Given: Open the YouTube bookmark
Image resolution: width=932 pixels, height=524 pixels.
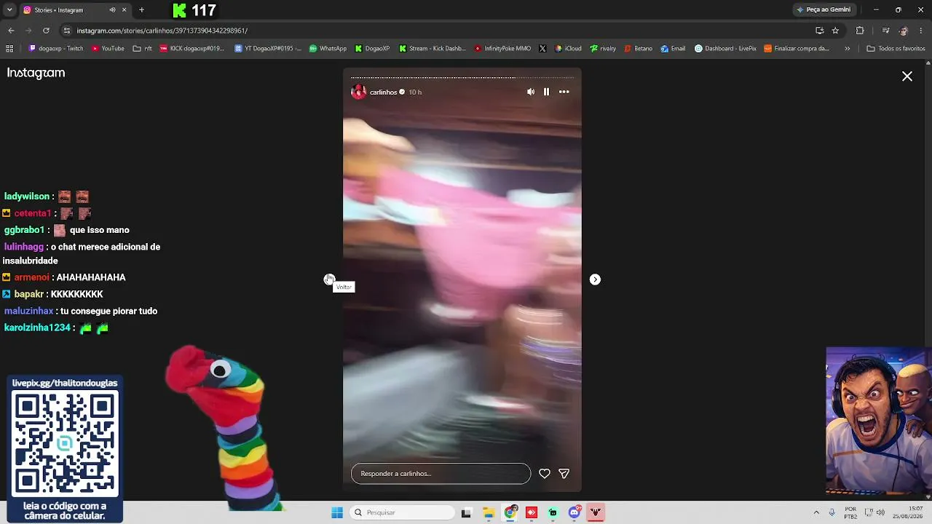Looking at the screenshot, I should 108,49.
